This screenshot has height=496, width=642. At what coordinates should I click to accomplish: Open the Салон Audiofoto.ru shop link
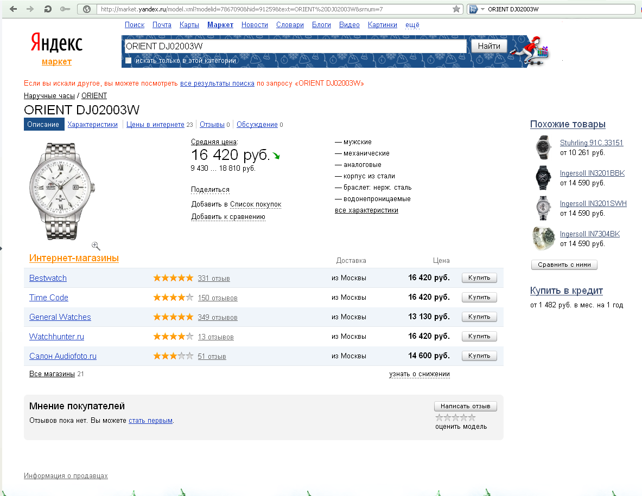pyautogui.click(x=63, y=356)
